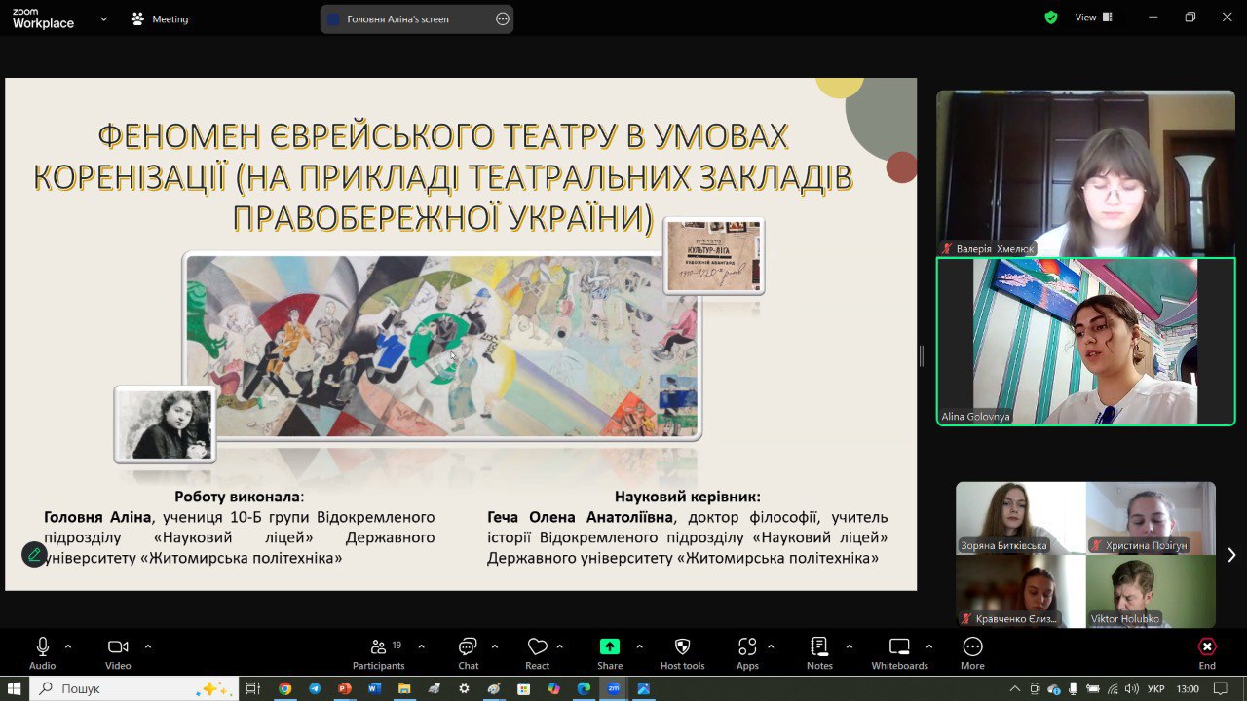The image size is (1247, 701).
Task: Open the Whiteboards icon
Action: pyautogui.click(x=899, y=646)
